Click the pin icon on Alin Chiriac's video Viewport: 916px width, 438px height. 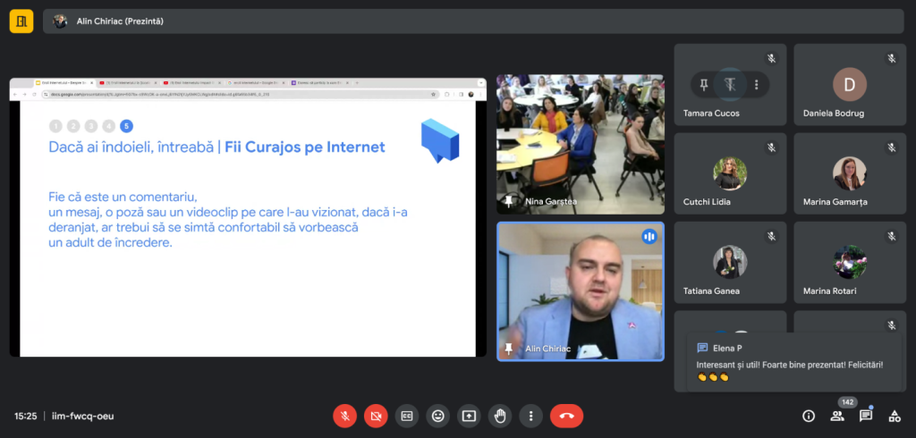(509, 349)
